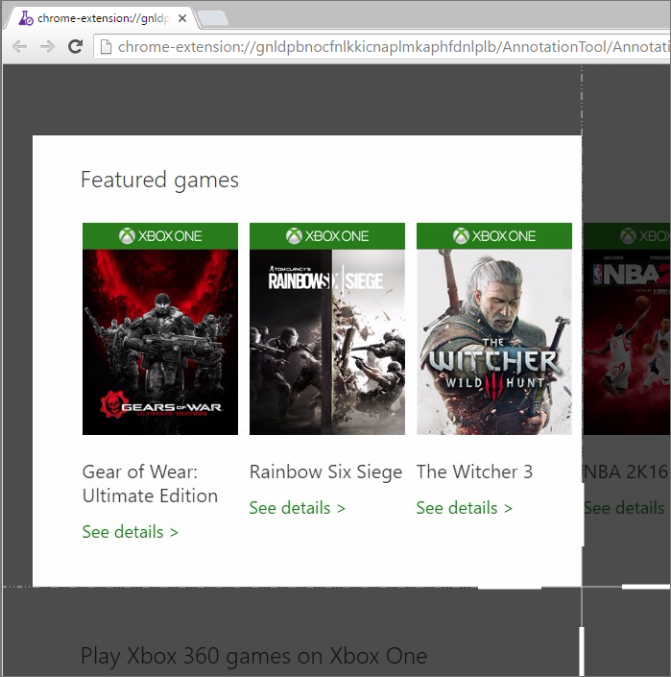The height and width of the screenshot is (677, 671).
Task: Click the browser forward arrow
Action: click(47, 46)
